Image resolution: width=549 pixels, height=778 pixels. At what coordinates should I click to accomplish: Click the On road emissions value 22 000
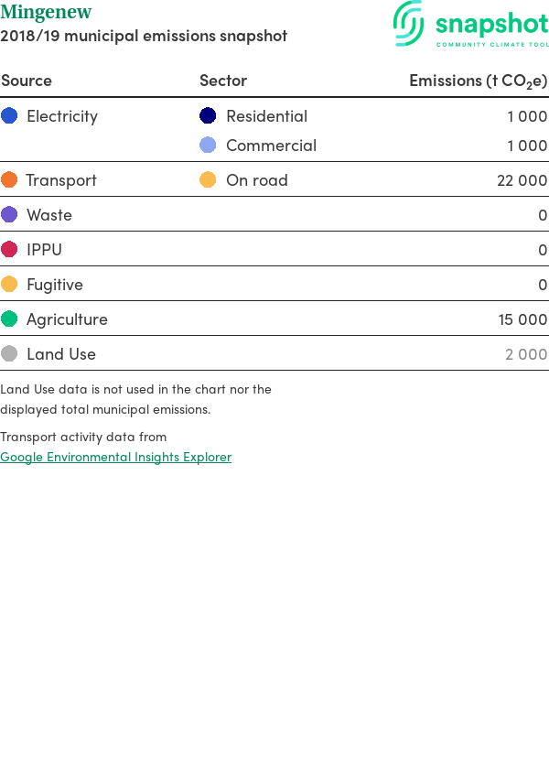(522, 180)
